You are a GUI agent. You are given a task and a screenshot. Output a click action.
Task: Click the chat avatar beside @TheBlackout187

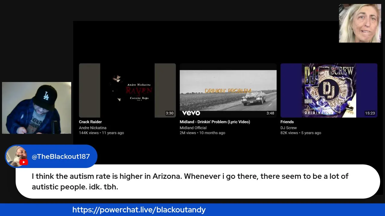17,156
